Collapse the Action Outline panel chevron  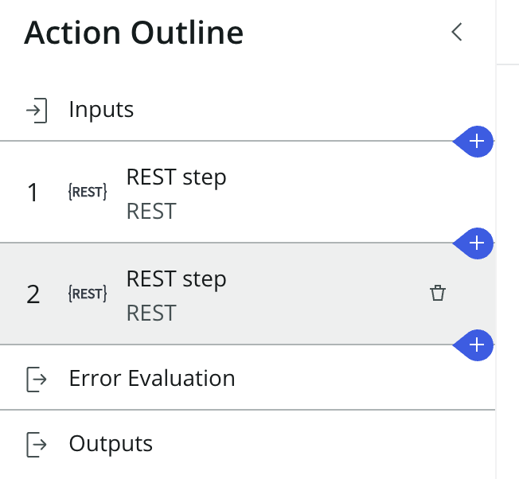tap(457, 33)
